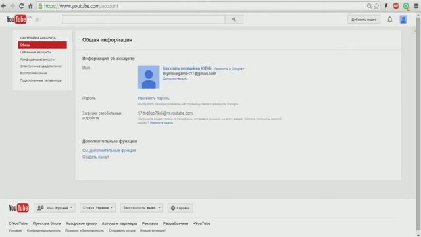Bookmark the page with the star icon
Screen dimensions: 421x237
click(376, 6)
